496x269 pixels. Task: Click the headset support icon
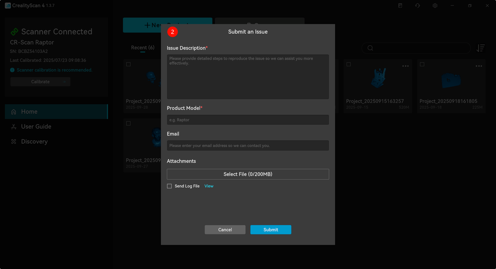pyautogui.click(x=417, y=6)
